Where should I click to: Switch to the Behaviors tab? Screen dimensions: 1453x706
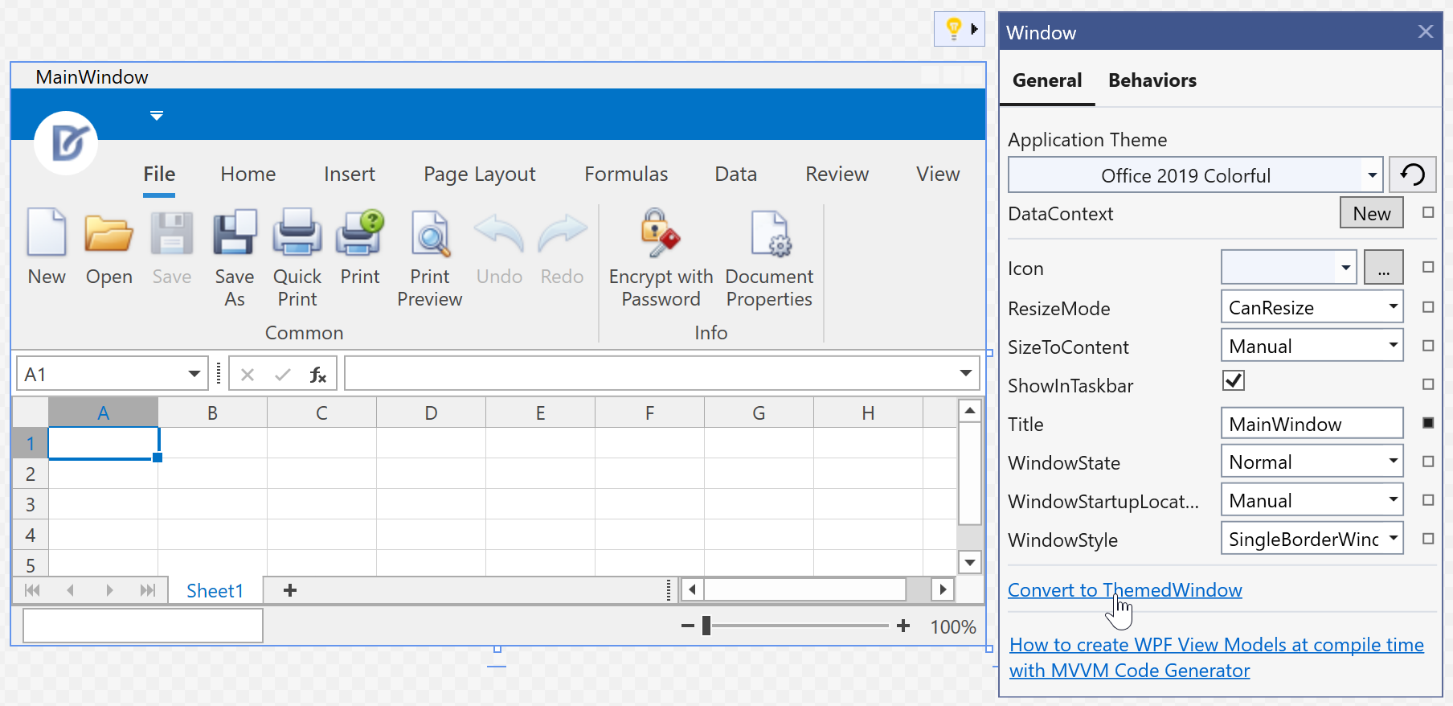pyautogui.click(x=1152, y=80)
